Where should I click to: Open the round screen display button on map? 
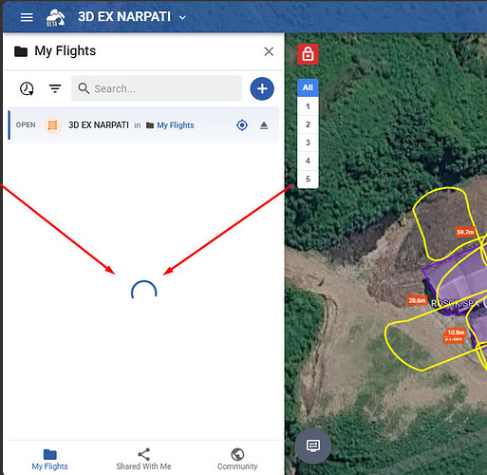pos(313,446)
